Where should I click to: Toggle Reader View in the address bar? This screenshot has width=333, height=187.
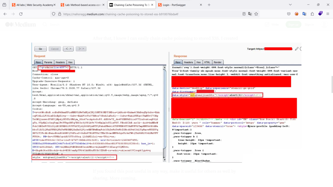244,14
